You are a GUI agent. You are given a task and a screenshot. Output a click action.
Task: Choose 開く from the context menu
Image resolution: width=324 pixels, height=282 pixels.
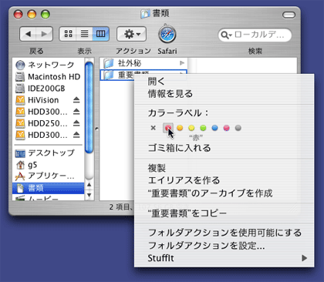point(224,82)
